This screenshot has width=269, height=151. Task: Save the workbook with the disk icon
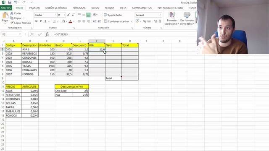coord(10,2)
